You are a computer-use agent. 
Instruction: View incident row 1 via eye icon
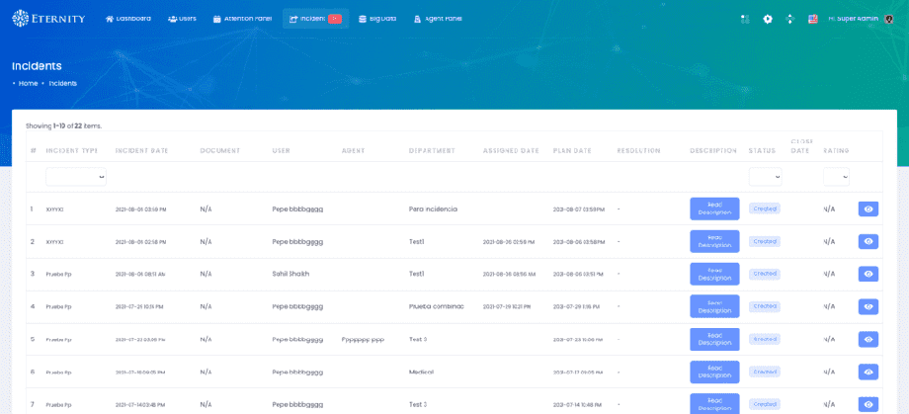coord(868,208)
